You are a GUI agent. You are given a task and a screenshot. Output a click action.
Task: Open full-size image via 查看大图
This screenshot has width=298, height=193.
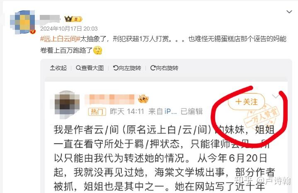[90, 68]
